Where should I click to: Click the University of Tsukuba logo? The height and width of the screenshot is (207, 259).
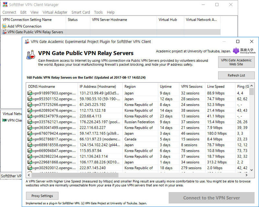pyautogui.click(x=244, y=51)
